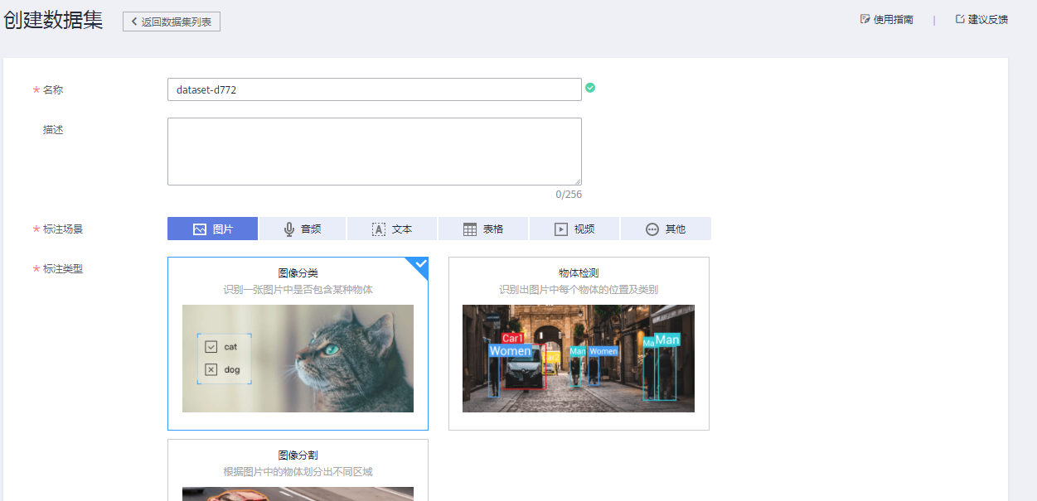
Task: Click the 使用指南 guide icon
Action: coord(865,19)
